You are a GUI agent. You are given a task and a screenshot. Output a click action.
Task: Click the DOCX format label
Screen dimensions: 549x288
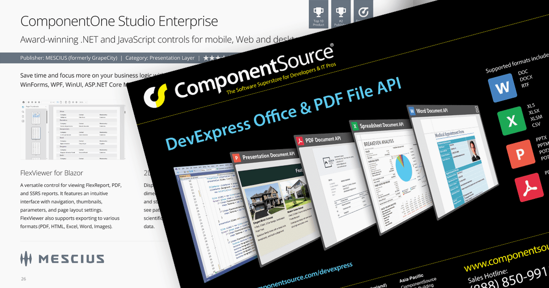[527, 79]
